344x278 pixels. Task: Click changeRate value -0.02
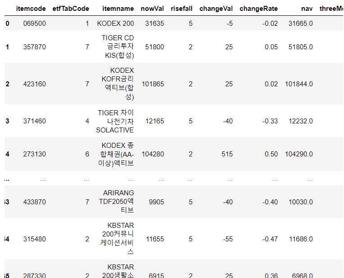click(x=270, y=24)
